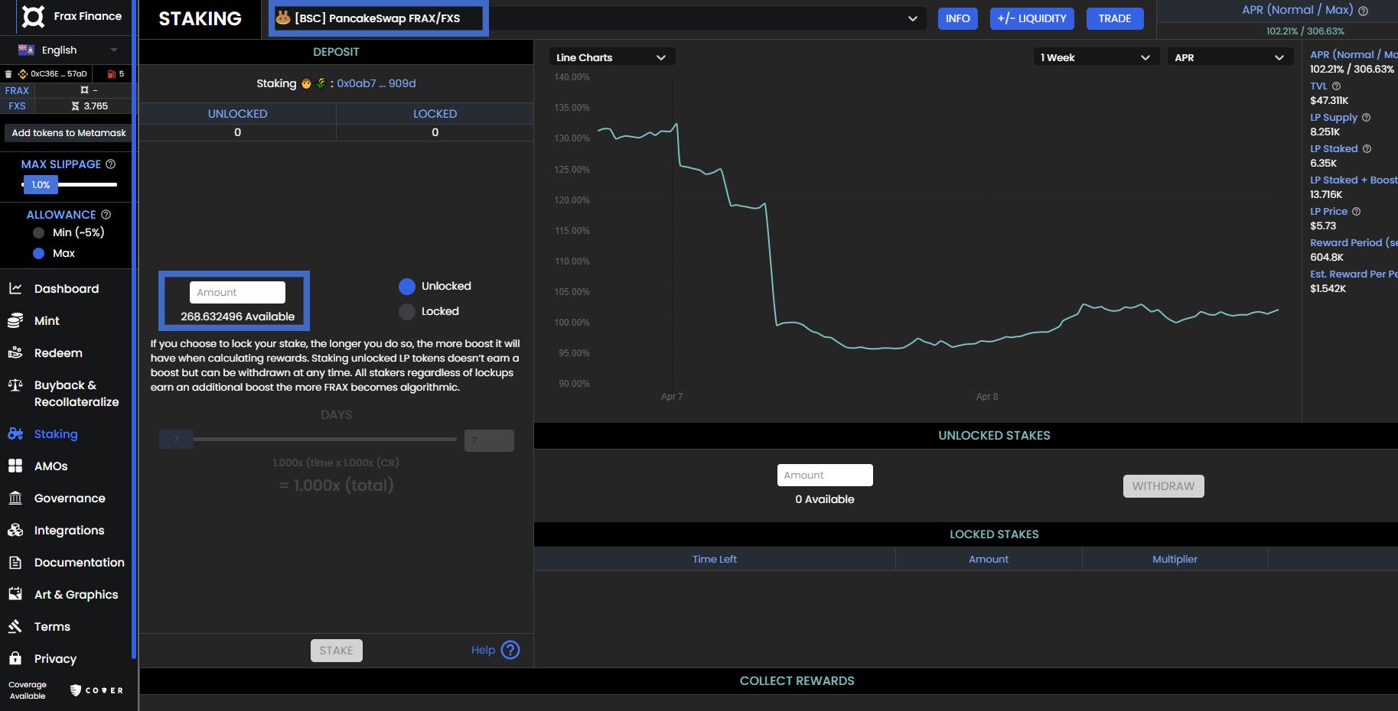Click the WITHDRAW button

tap(1164, 486)
